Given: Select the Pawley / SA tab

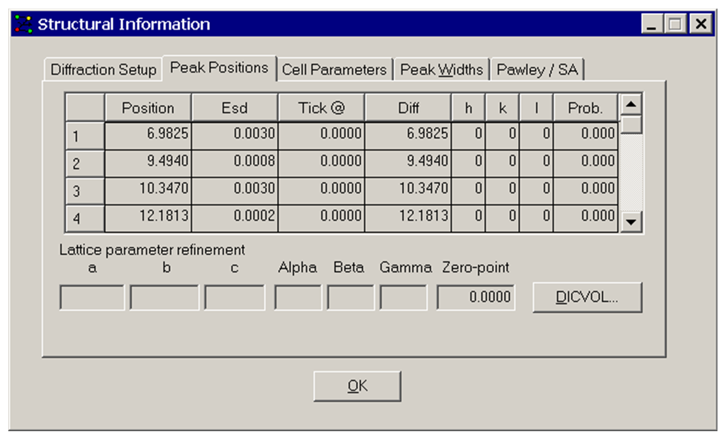Looking at the screenshot, I should 537,70.
